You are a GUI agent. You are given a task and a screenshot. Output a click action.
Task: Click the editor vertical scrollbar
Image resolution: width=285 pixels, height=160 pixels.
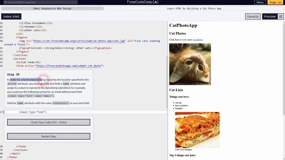click(167, 83)
